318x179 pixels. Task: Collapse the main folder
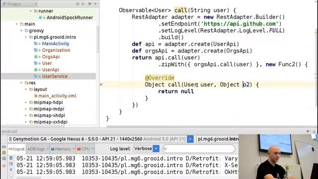tap(17, 24)
